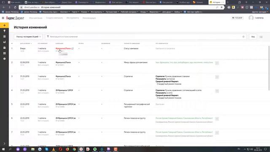Open the Кейсы bookmarks folder

178,12
